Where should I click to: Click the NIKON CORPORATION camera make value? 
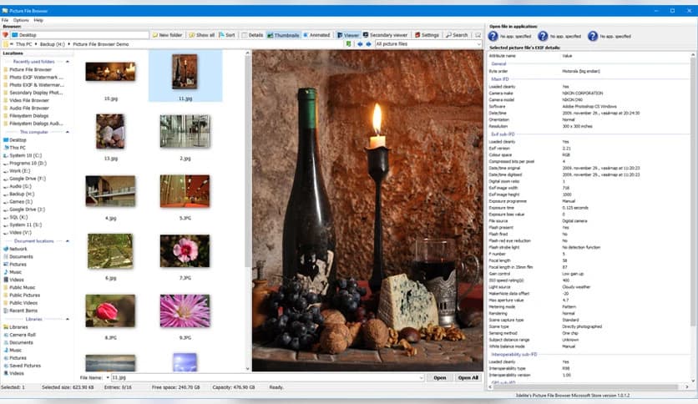tap(582, 93)
